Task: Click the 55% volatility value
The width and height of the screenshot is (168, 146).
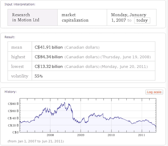Action: pos(39,76)
